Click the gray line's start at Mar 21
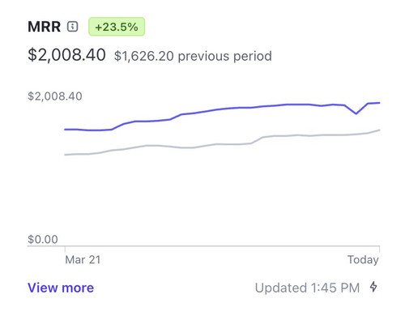This screenshot has height=316, width=405. point(65,155)
